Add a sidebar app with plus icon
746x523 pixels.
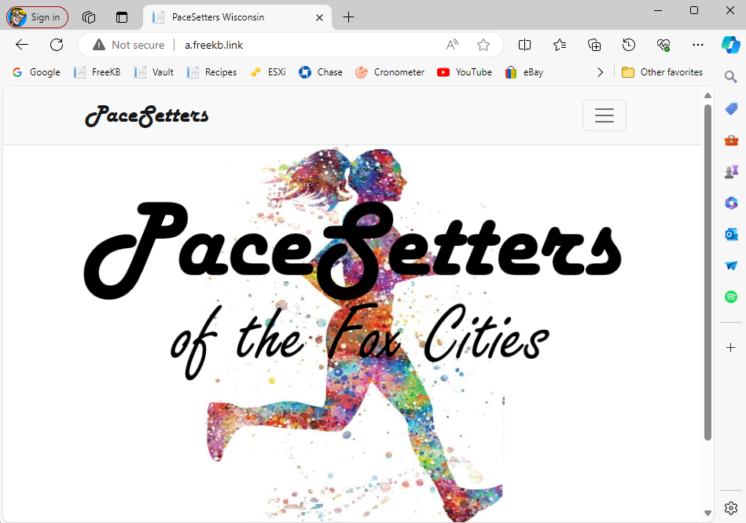[731, 348]
